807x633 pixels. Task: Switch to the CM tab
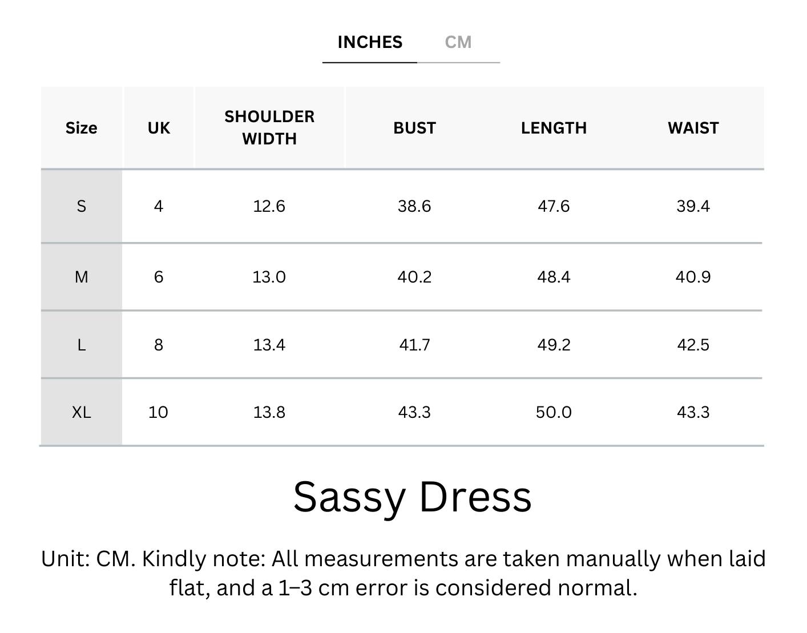(458, 42)
